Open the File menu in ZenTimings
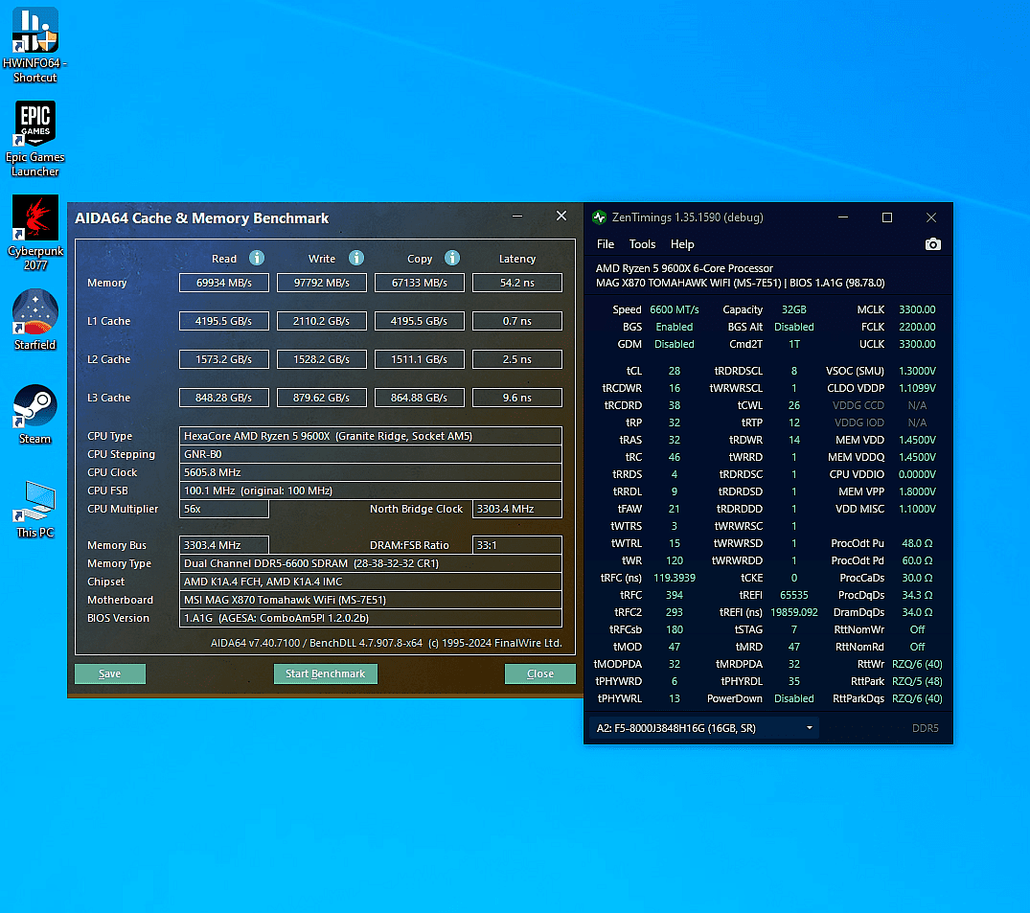Screen dimensions: 1030x913 pyautogui.click(x=605, y=244)
